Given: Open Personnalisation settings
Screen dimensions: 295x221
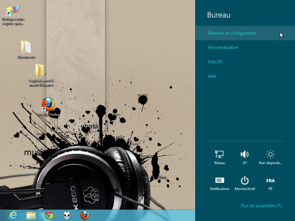Looking at the screenshot, I should point(223,48).
